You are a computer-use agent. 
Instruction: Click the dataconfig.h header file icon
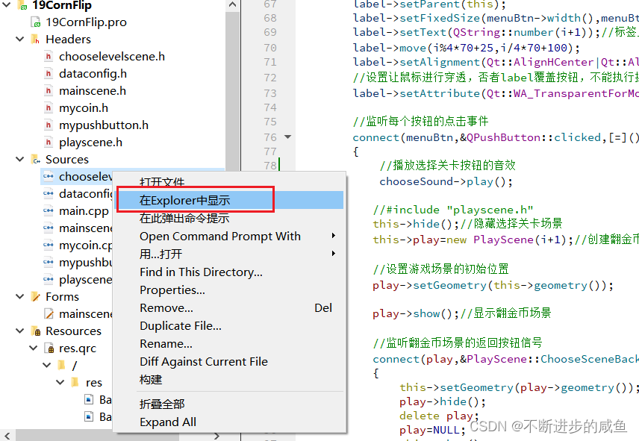click(49, 74)
